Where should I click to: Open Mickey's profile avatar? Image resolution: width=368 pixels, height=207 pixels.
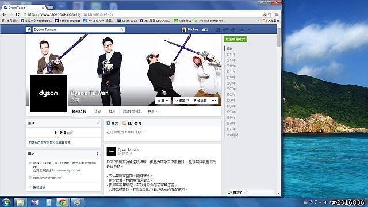coord(184,29)
